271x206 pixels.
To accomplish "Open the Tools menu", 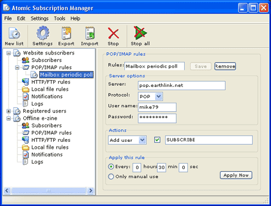I will pos(60,19).
